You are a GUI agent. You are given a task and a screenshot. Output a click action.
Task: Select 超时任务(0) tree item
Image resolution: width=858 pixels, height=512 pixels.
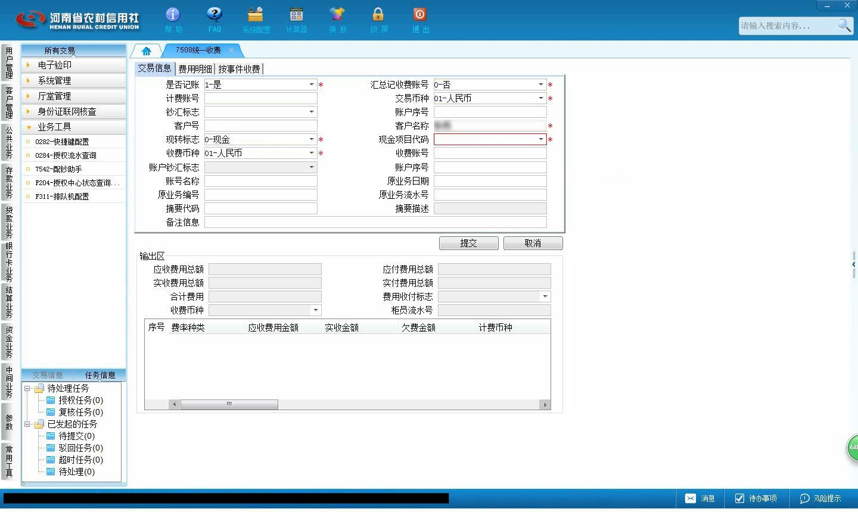pos(74,460)
